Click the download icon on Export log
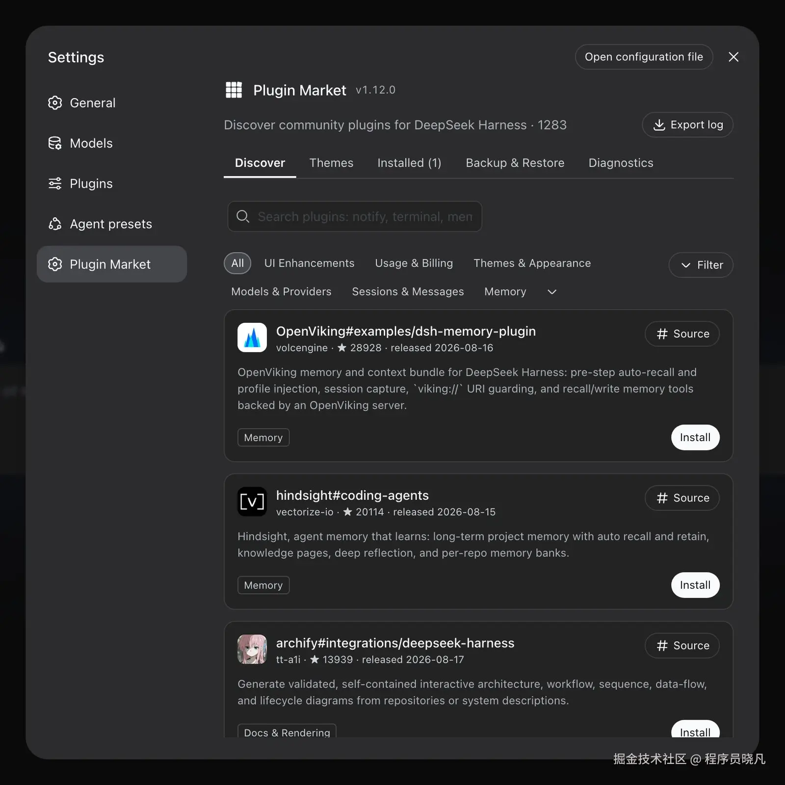The width and height of the screenshot is (785, 785). pos(659,125)
